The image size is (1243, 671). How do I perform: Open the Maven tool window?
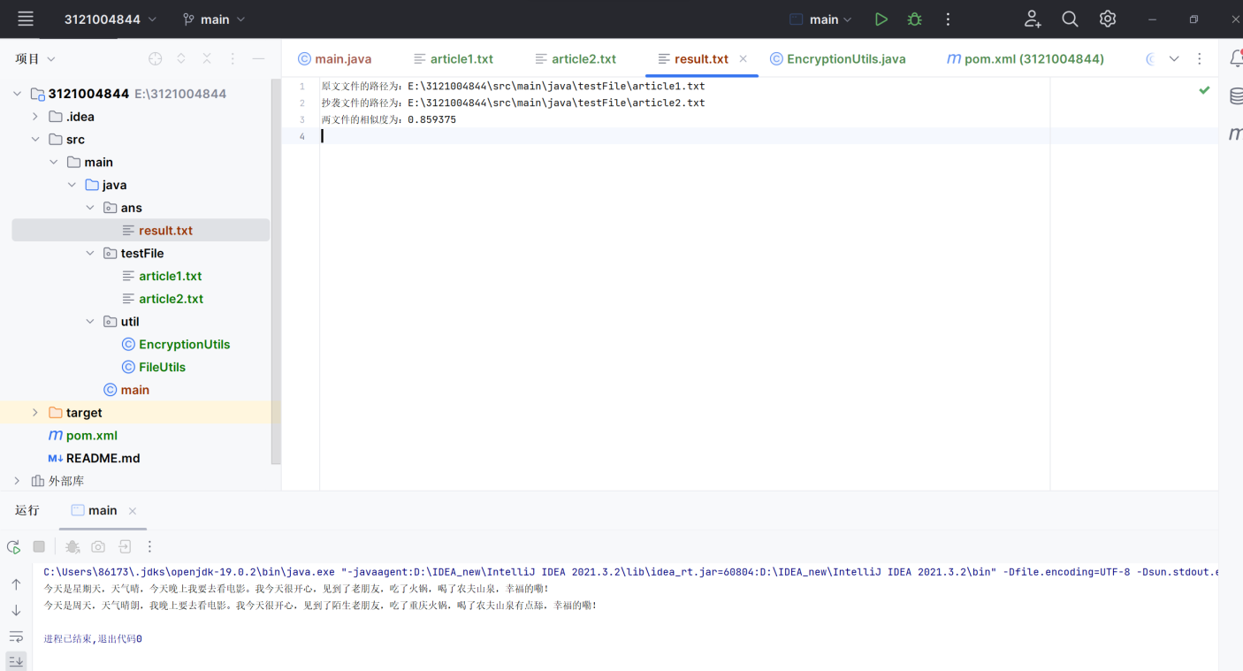(x=1236, y=134)
